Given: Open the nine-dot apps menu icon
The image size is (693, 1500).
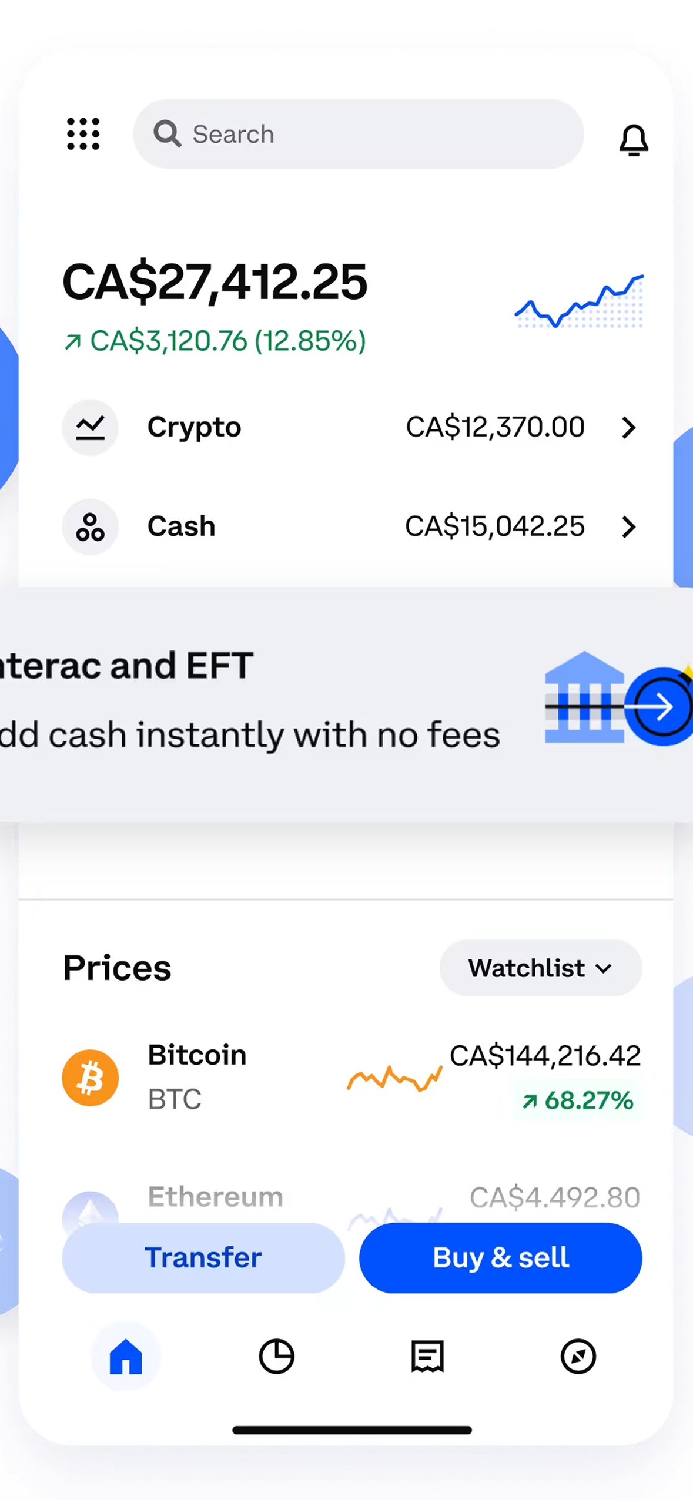Looking at the screenshot, I should 83,134.
